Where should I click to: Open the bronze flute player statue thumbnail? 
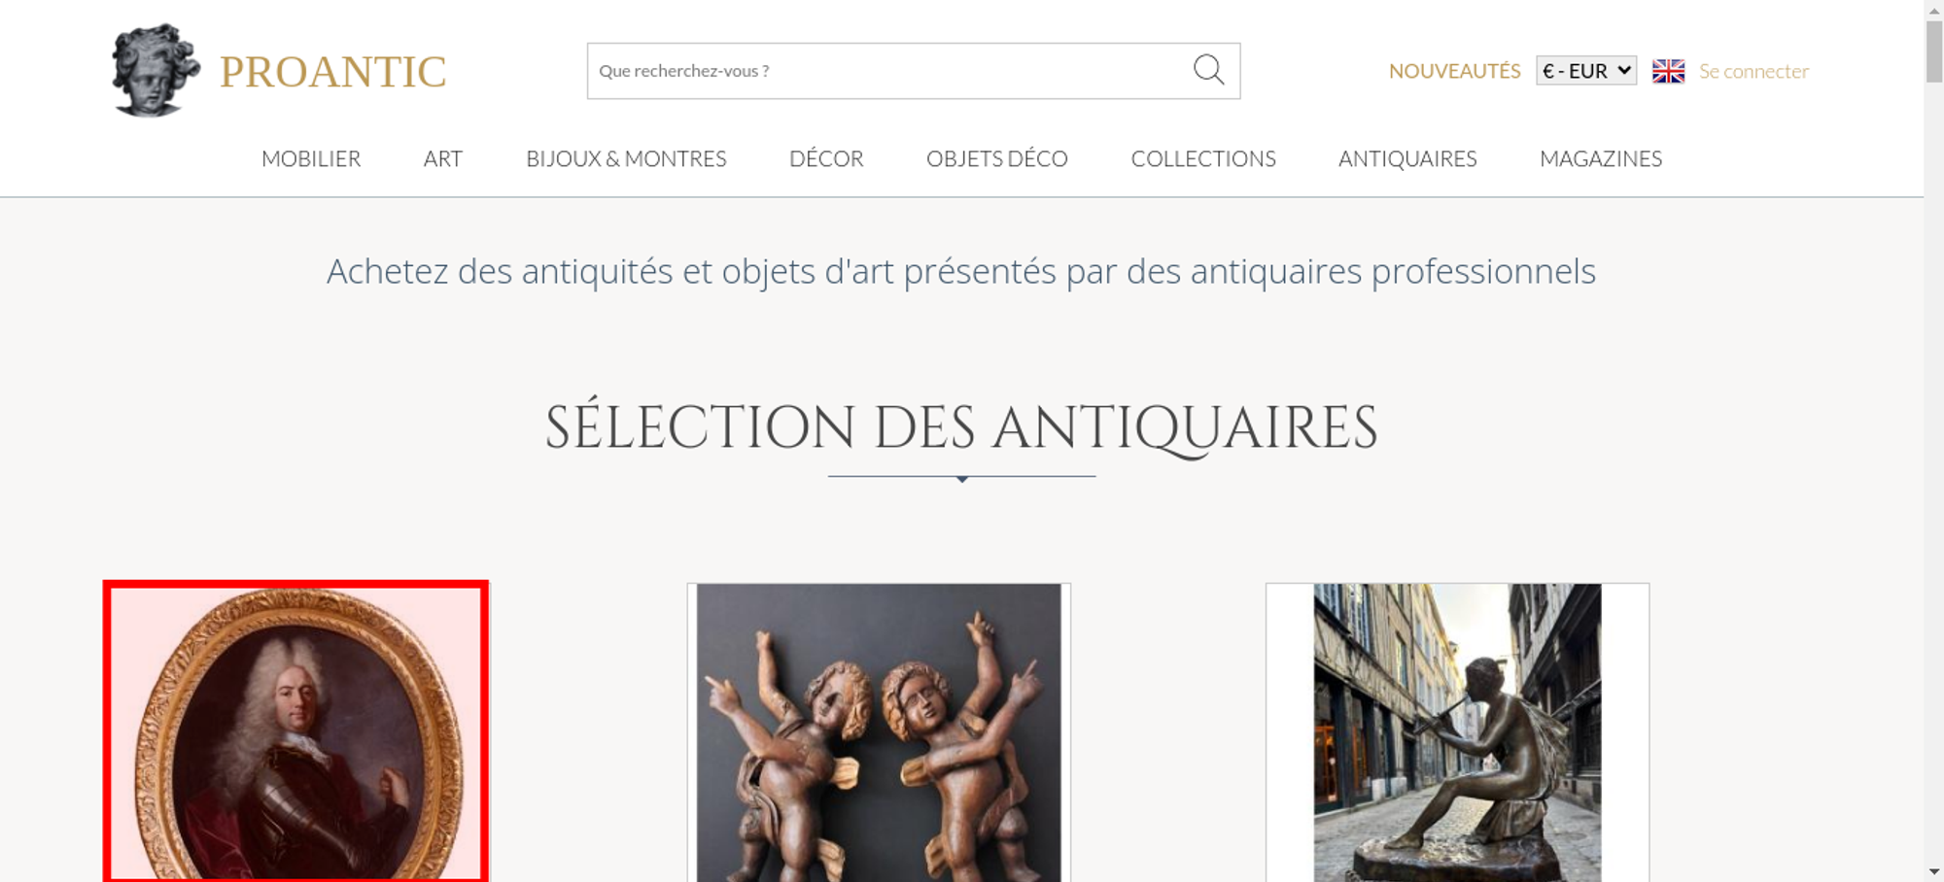(1457, 732)
